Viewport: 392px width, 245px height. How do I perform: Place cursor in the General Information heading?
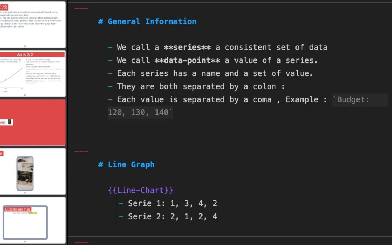coord(152,21)
